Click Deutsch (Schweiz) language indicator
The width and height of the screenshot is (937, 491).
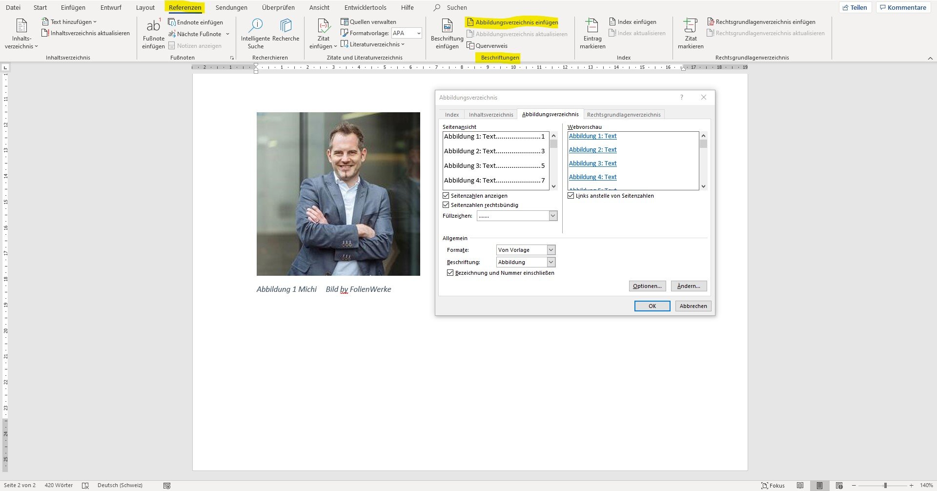[120, 486]
